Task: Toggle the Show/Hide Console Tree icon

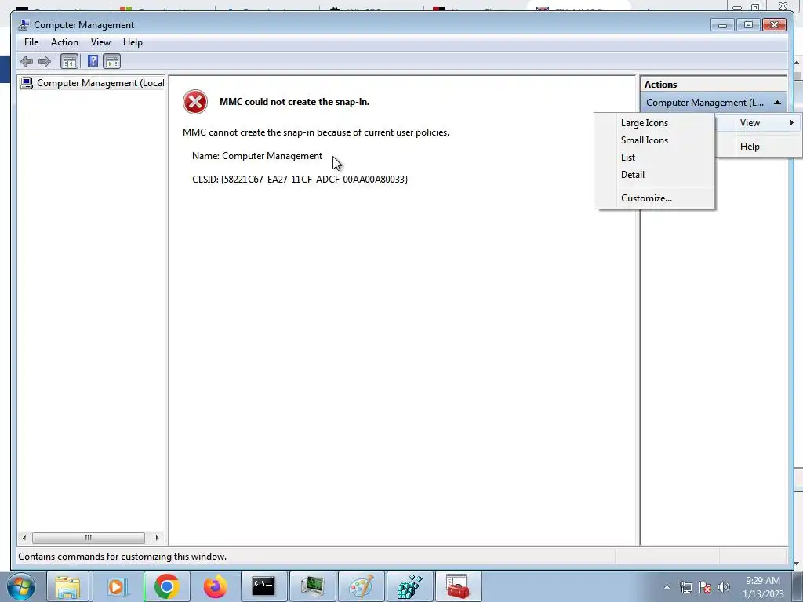Action: [x=69, y=62]
